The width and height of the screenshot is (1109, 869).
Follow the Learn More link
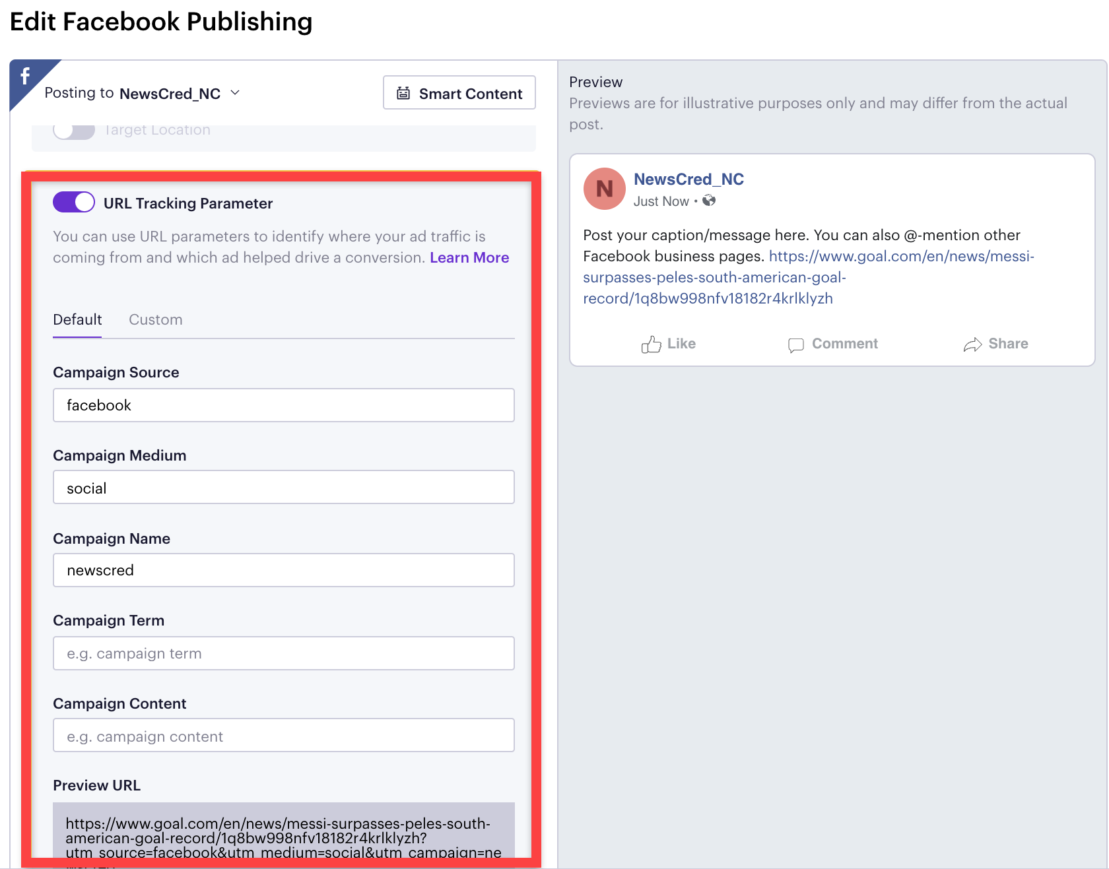(x=469, y=257)
